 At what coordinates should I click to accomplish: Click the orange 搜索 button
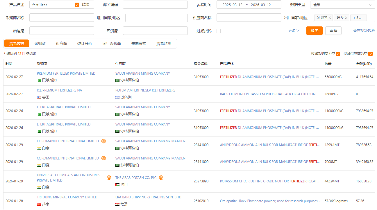[315, 31]
